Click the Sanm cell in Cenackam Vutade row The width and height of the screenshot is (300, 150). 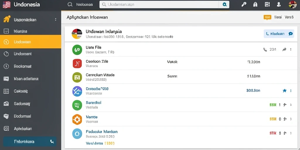point(172,76)
